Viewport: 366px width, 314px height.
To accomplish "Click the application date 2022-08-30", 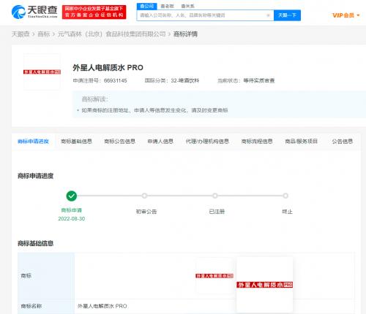I will [x=72, y=219].
